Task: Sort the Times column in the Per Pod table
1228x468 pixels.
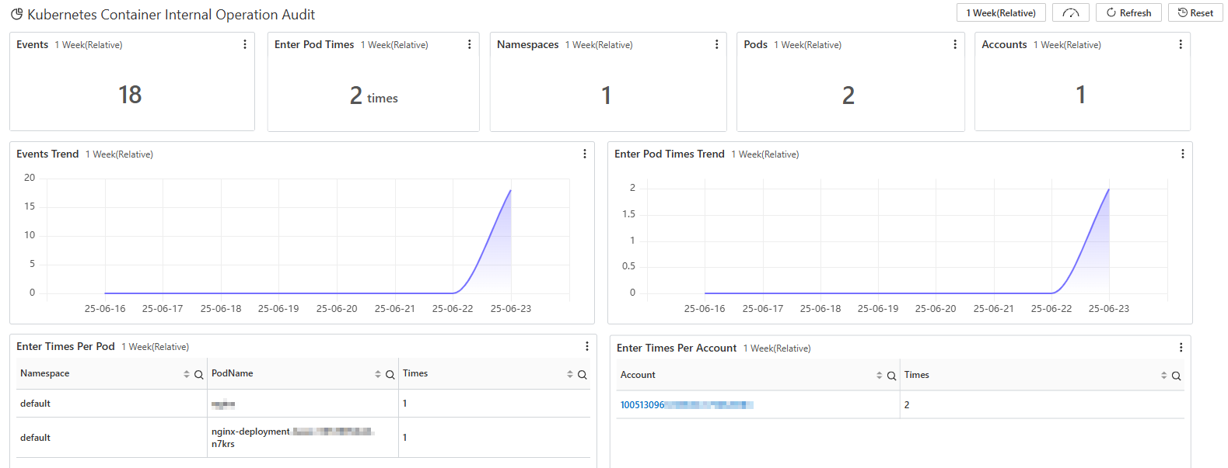Action: pyautogui.click(x=570, y=374)
